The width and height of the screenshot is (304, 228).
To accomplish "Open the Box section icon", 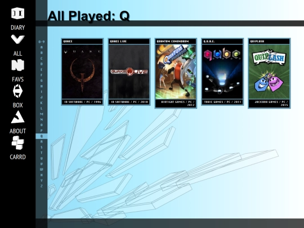I will (17, 91).
